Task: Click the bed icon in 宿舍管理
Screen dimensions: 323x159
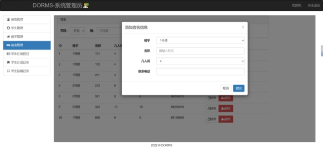Action: coord(9,45)
